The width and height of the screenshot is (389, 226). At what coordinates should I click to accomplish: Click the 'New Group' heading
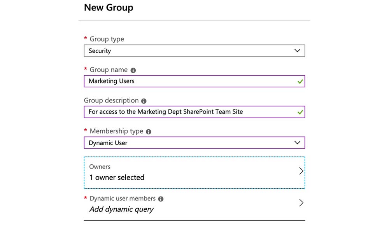pos(109,8)
